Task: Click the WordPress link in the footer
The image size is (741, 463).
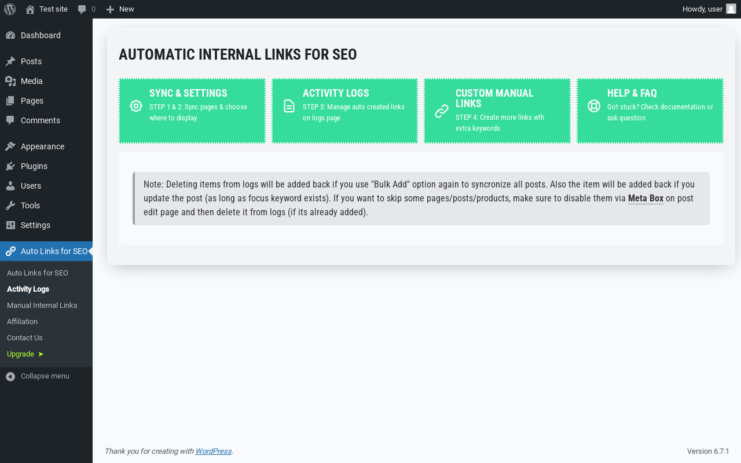Action: click(214, 451)
